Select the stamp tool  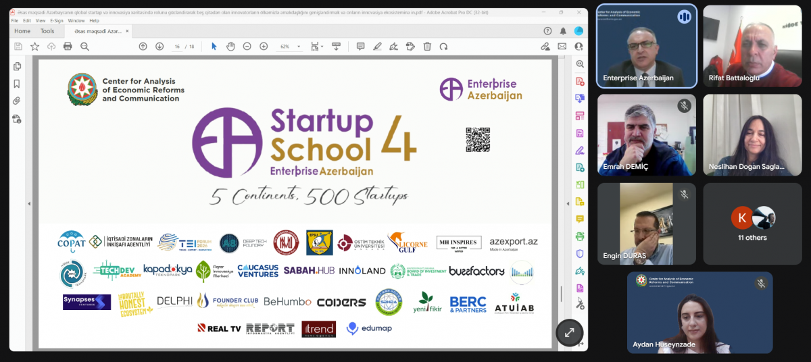410,46
